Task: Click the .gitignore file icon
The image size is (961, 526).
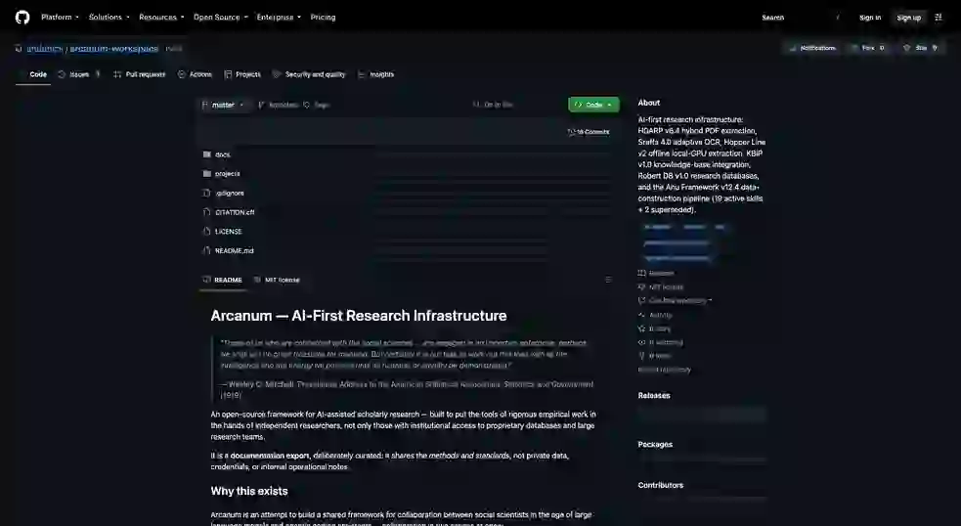Action: (x=206, y=193)
